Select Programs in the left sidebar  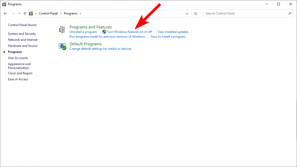point(15,52)
